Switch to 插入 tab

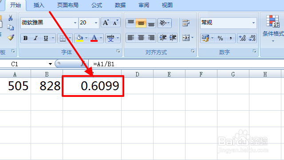click(39, 5)
